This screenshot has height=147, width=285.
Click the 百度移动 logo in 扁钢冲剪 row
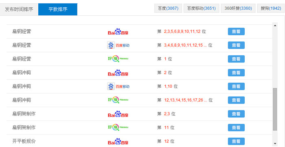[x=118, y=86]
